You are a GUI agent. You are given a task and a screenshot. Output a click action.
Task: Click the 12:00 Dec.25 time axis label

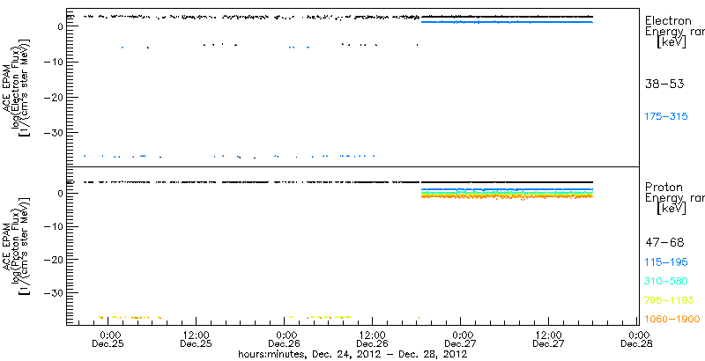click(x=196, y=340)
